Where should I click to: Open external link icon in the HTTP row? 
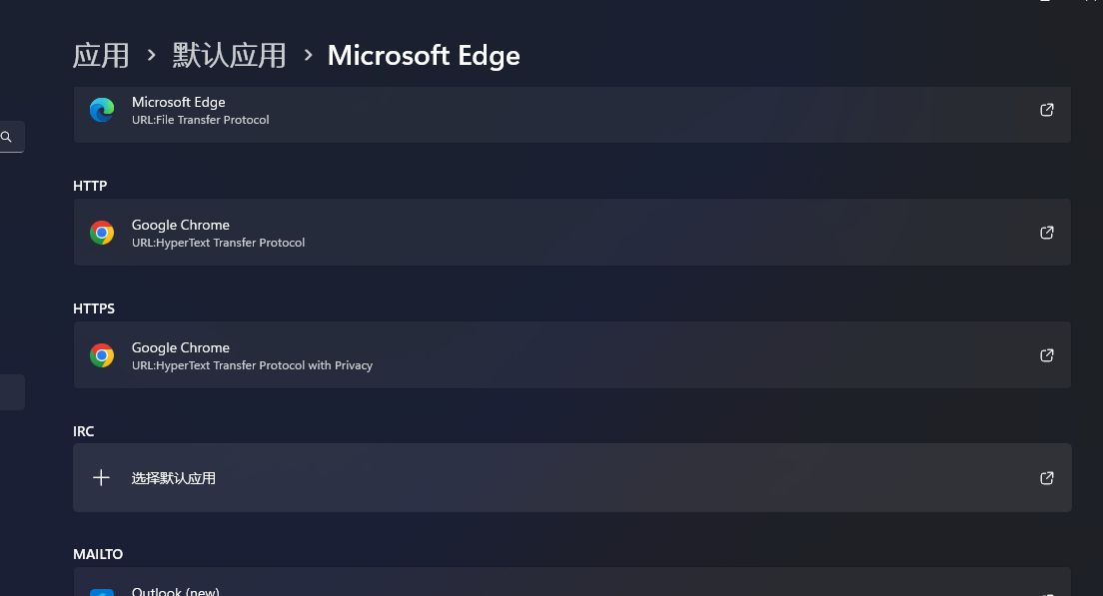tap(1047, 233)
